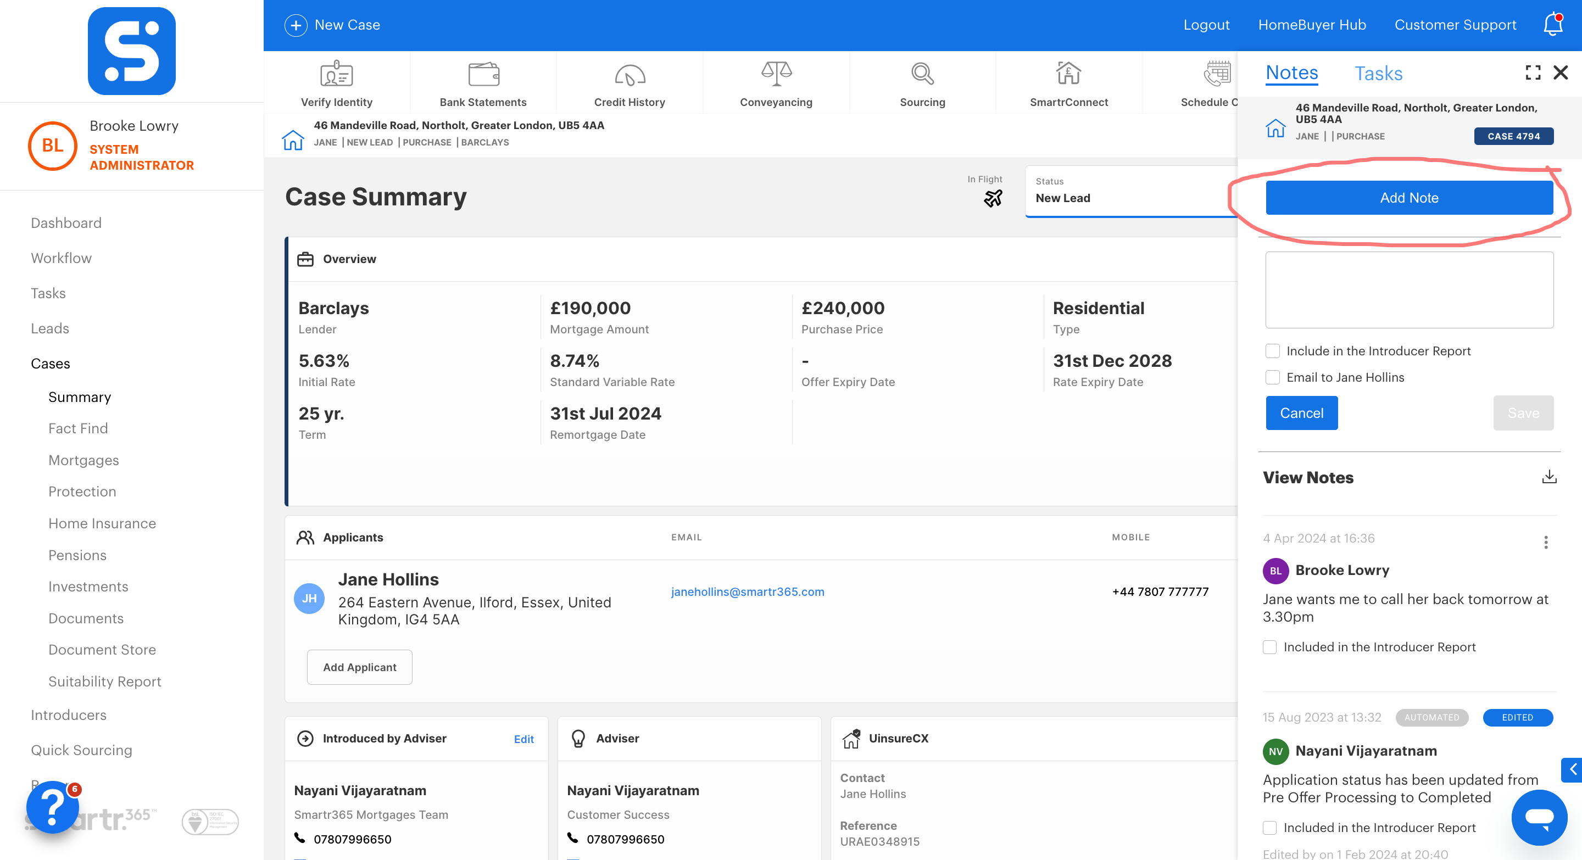The width and height of the screenshot is (1582, 860).
Task: Open Leads in the sidebar
Action: [51, 328]
